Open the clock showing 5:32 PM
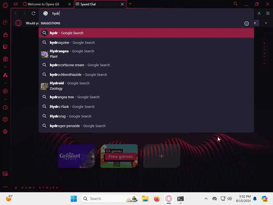273x205 pixels. tap(243, 199)
